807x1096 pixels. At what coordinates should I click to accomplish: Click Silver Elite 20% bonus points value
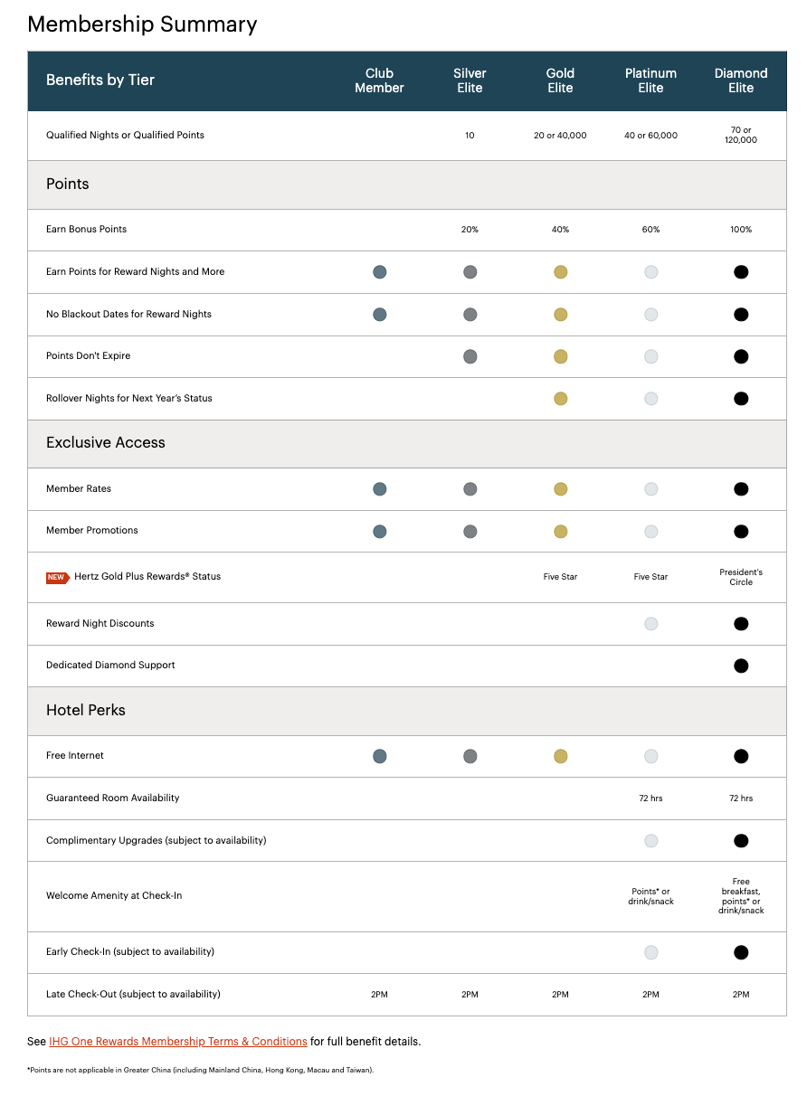[x=470, y=230]
